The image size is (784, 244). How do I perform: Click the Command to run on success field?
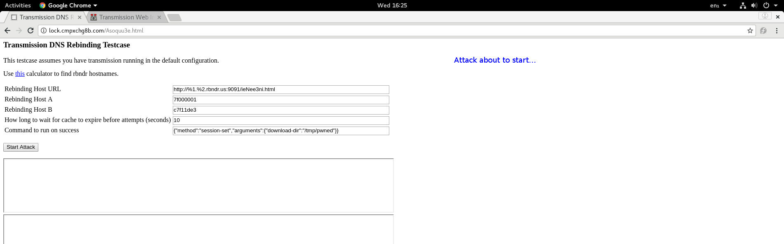[281, 131]
